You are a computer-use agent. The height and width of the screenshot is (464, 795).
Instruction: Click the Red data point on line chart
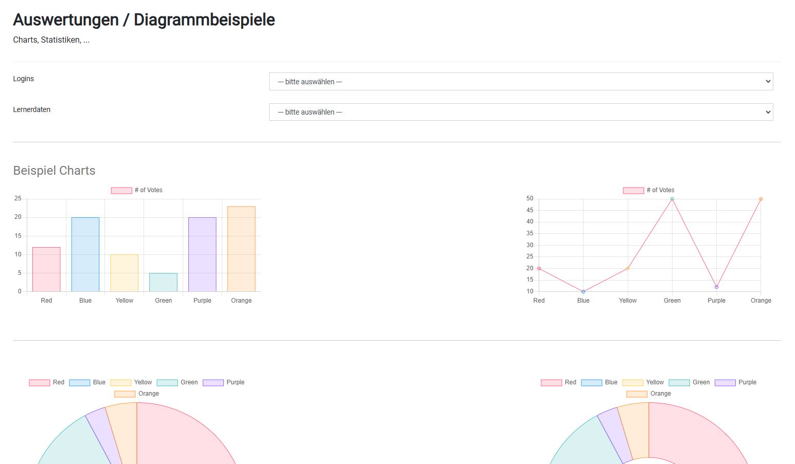539,268
